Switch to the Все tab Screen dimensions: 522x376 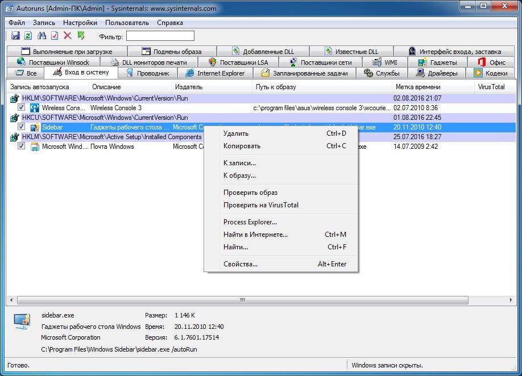[26, 73]
